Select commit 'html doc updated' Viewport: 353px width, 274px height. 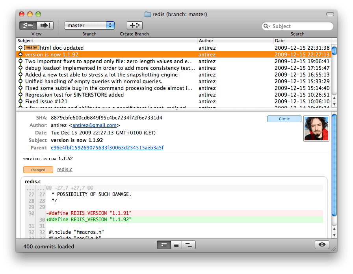pyautogui.click(x=174, y=48)
